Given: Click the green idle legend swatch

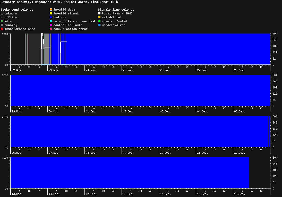Looking at the screenshot, I should (2, 21).
